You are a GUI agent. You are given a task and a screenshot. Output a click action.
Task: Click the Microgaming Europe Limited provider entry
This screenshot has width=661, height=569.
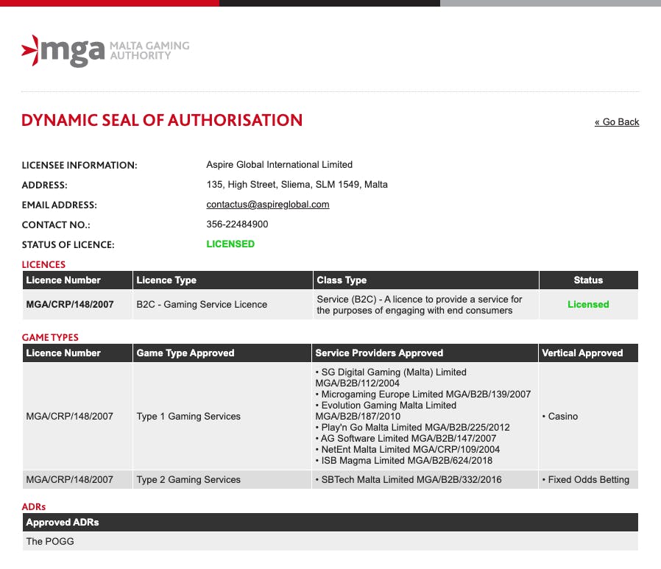pos(423,395)
